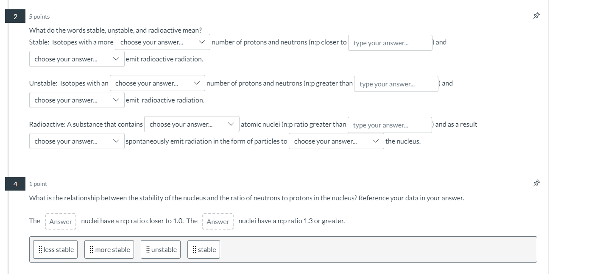Pin question 2
Viewport: 597px width, 274px height.
(x=536, y=15)
